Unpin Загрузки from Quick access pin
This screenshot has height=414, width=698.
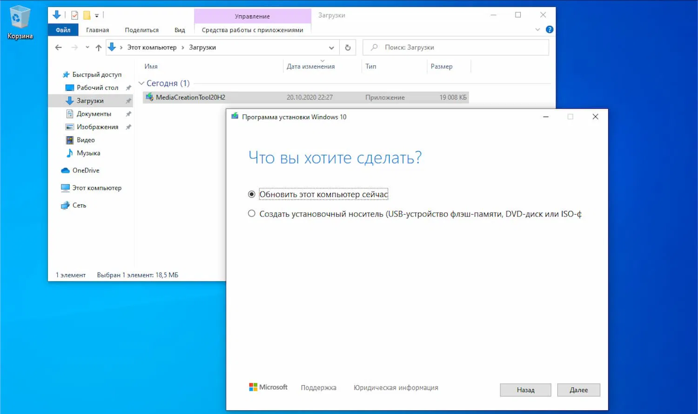click(128, 100)
